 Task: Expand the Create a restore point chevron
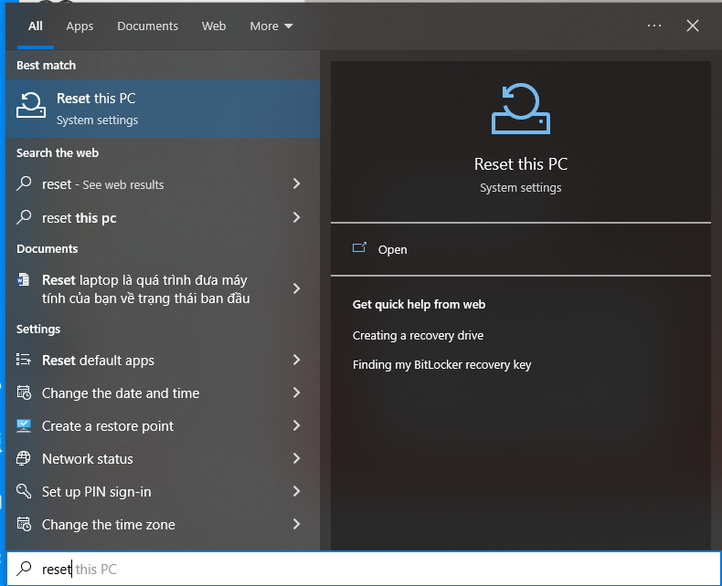(x=296, y=425)
